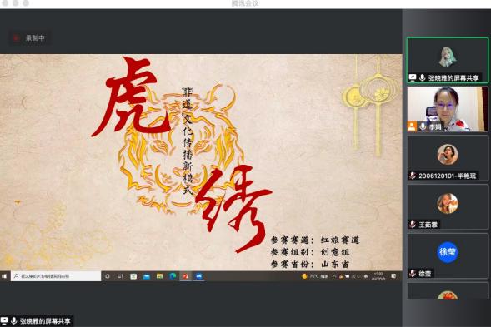Select 李娟's video thumbnail
Viewport: 491px width, 327px height.
[448, 109]
